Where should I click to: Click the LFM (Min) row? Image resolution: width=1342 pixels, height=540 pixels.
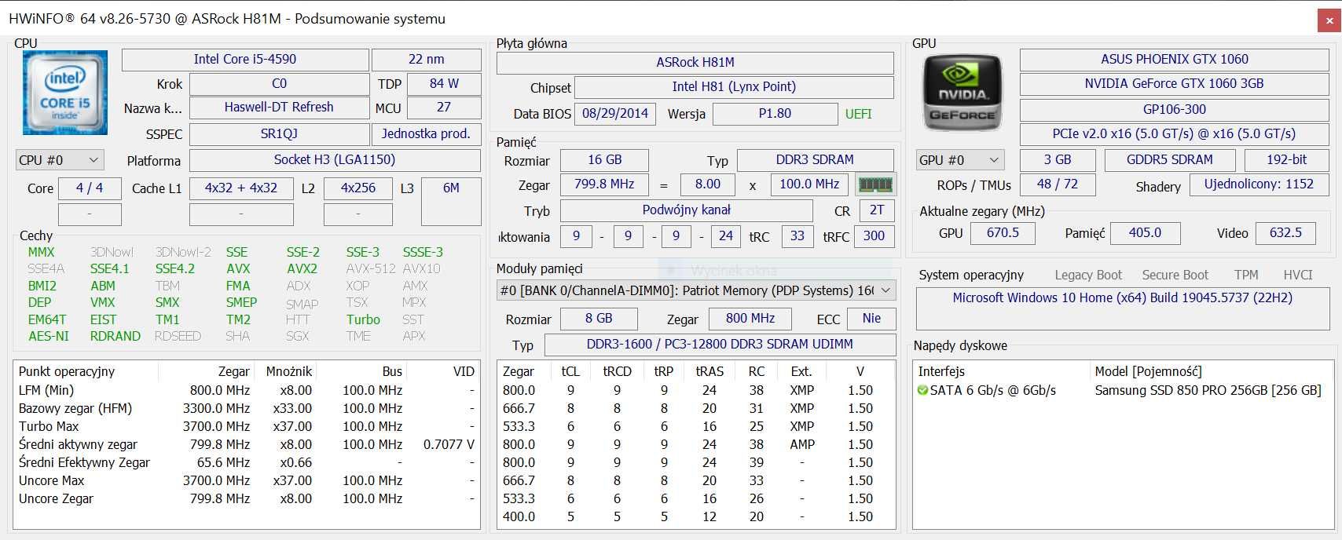pyautogui.click(x=246, y=390)
